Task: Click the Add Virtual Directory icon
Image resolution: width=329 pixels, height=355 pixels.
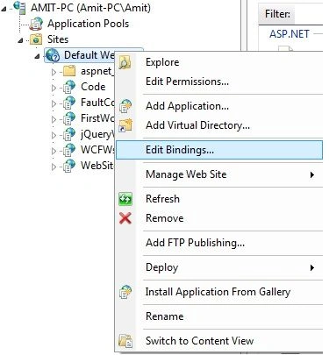Action: (x=125, y=125)
